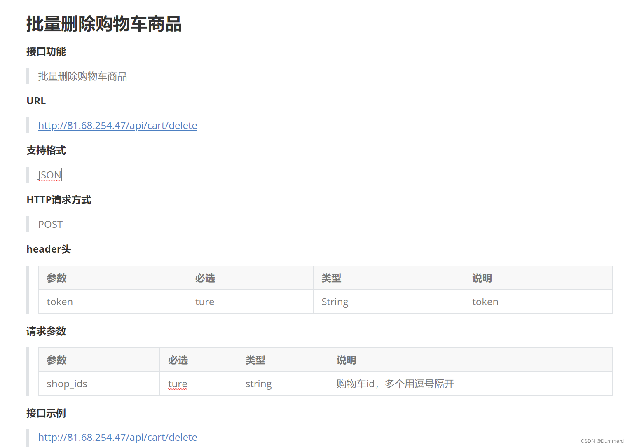Click the 接口功能 heading
The image size is (630, 447).
pos(46,52)
